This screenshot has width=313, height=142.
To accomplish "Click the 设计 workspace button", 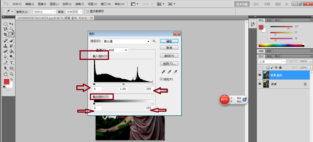I will point(256,4).
